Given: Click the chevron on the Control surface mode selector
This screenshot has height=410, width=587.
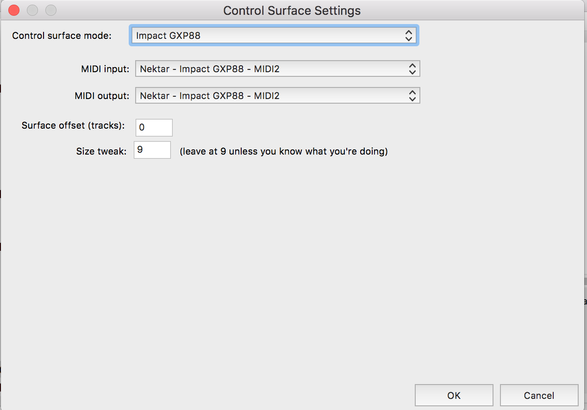Looking at the screenshot, I should click(x=409, y=35).
